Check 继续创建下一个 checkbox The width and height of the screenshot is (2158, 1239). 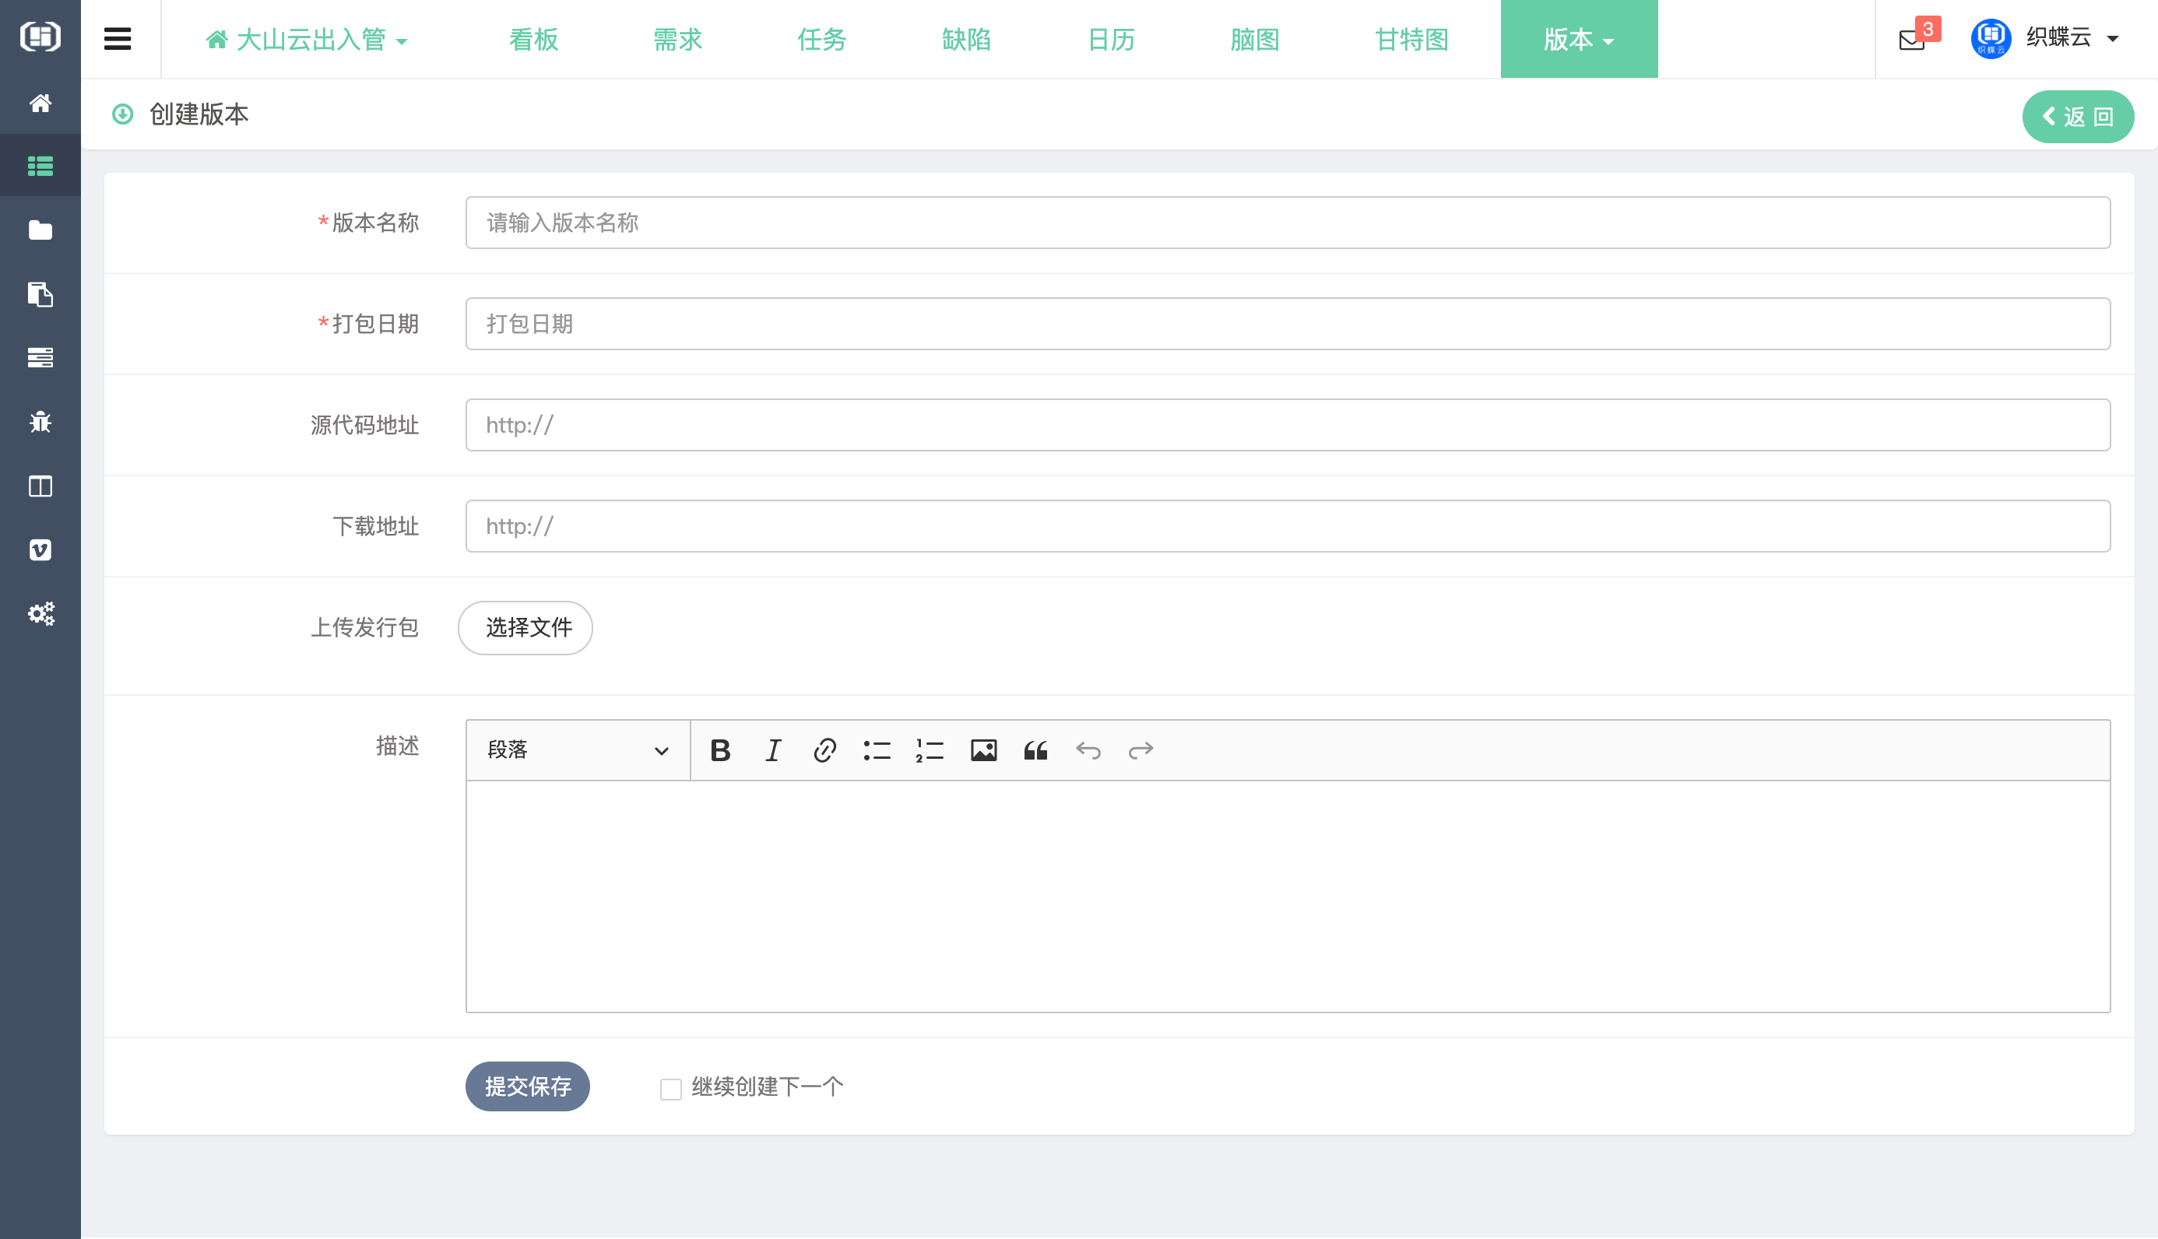(x=670, y=1088)
